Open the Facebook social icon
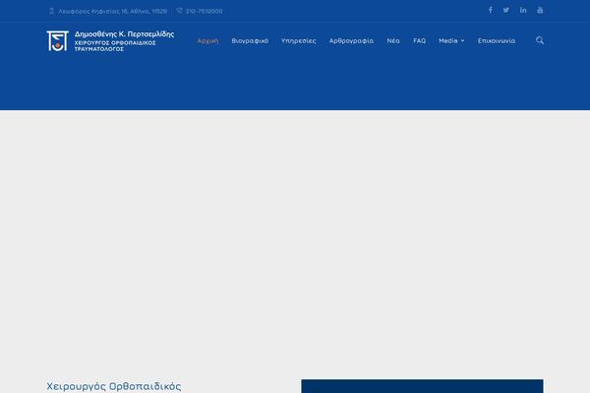 491,10
